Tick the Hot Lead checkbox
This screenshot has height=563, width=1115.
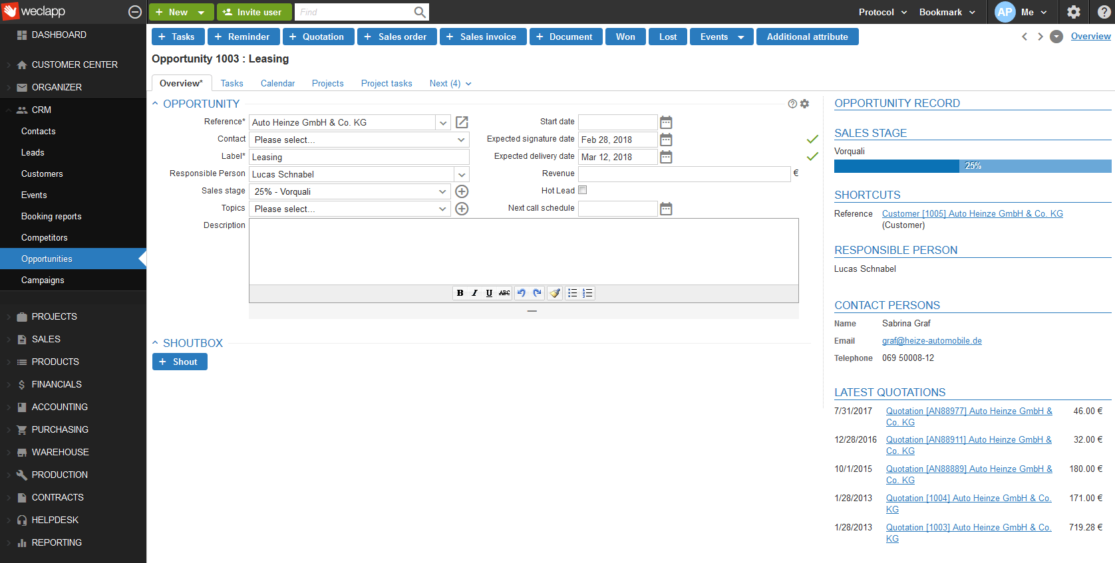click(x=583, y=190)
